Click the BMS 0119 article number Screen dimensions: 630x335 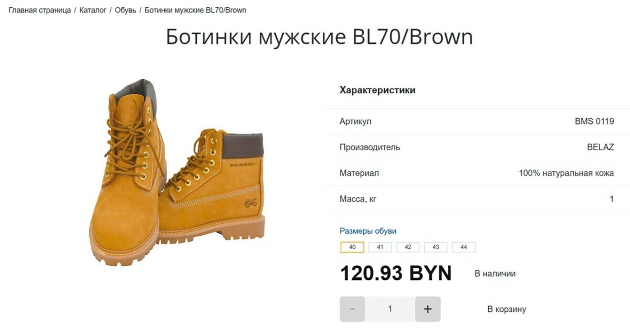[594, 121]
